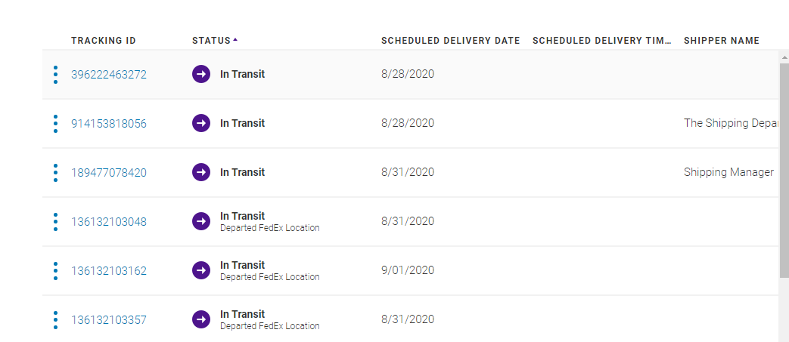Open shipment 136132103048 details

pyautogui.click(x=109, y=222)
